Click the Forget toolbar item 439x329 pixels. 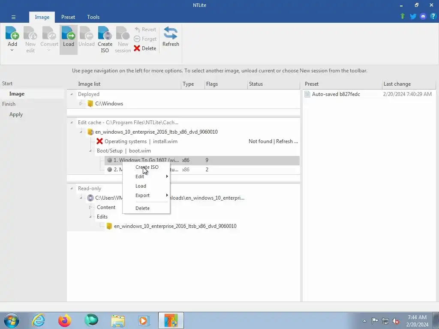(x=145, y=39)
